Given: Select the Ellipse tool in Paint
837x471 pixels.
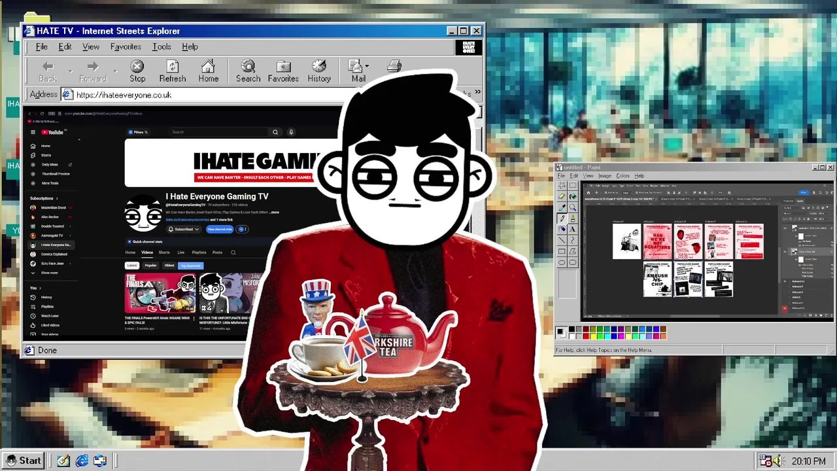Looking at the screenshot, I should tap(562, 262).
